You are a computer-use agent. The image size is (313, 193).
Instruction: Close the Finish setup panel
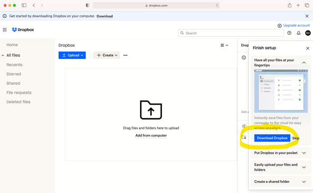[x=308, y=48]
